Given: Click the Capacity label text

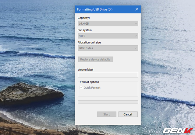Looking at the screenshot, I should tap(83, 18).
